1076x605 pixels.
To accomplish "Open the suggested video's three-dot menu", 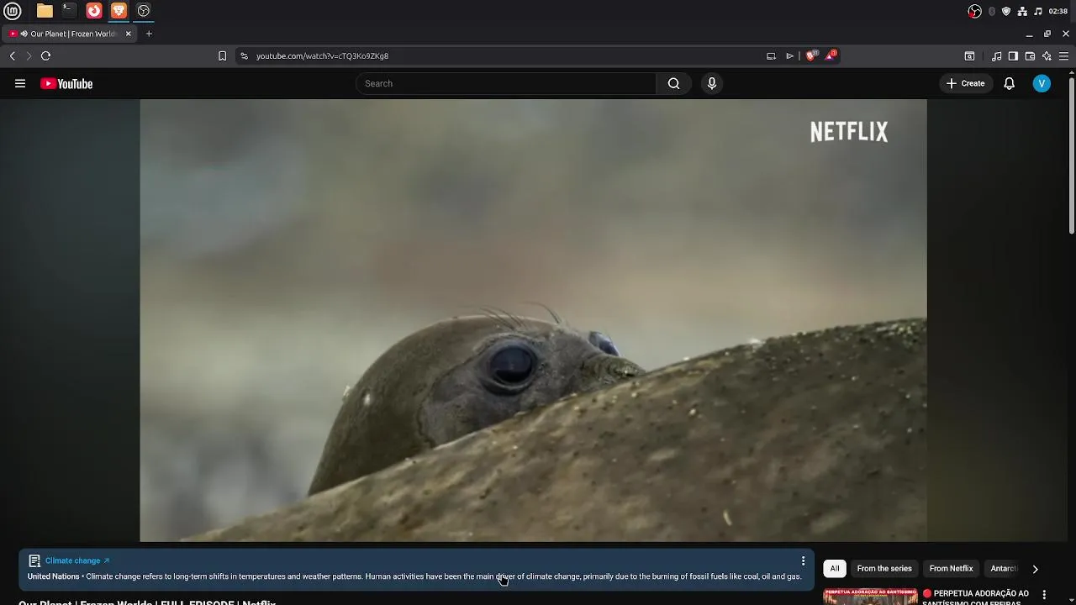I will pos(1044,595).
